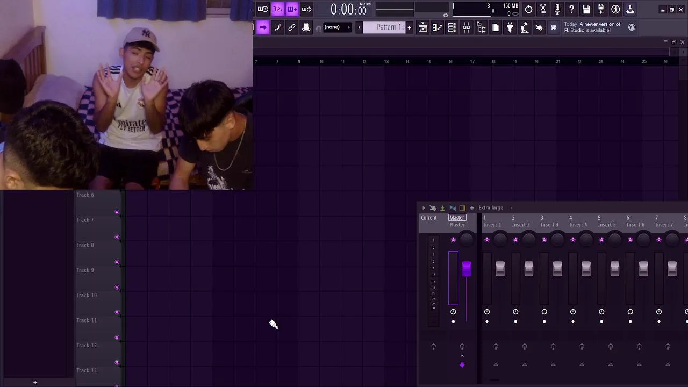The height and width of the screenshot is (387, 688).
Task: Select the Insert 5 mixer track
Action: (607, 221)
